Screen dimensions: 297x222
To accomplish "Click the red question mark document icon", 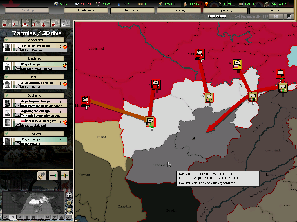I will point(16,23).
